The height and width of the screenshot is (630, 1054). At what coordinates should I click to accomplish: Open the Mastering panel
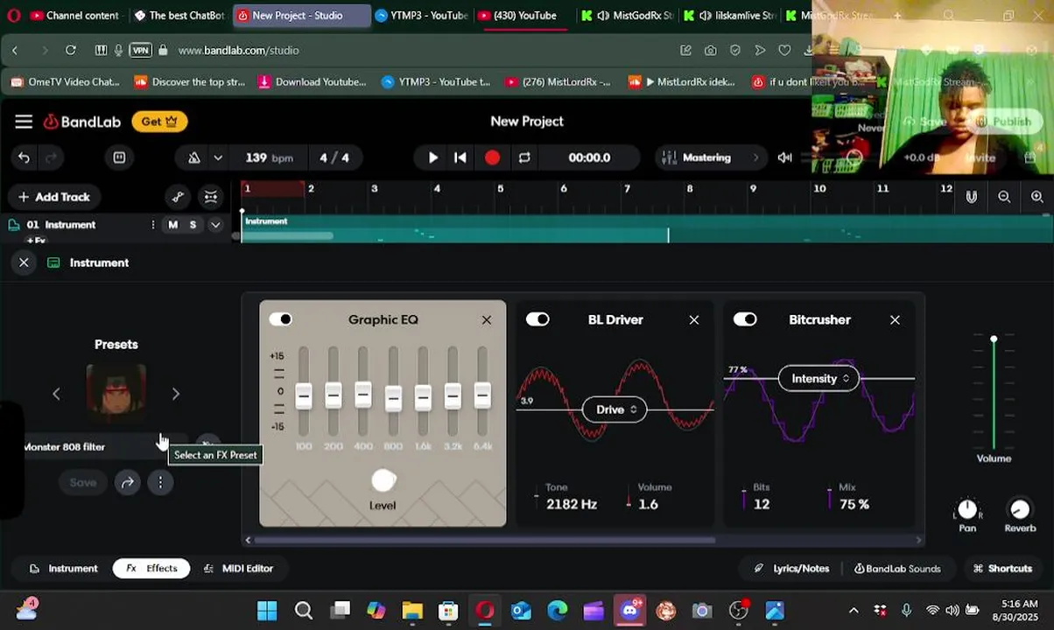pyautogui.click(x=710, y=157)
